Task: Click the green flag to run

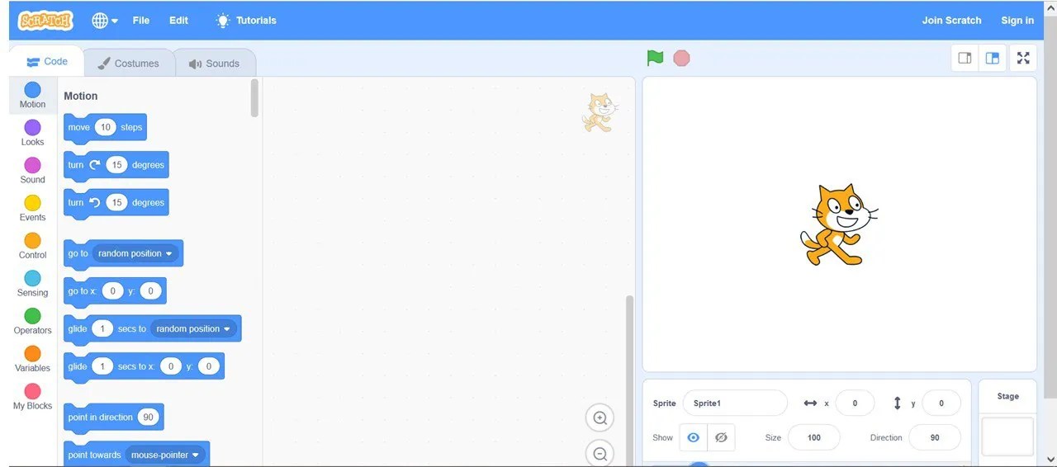Action: [x=655, y=58]
